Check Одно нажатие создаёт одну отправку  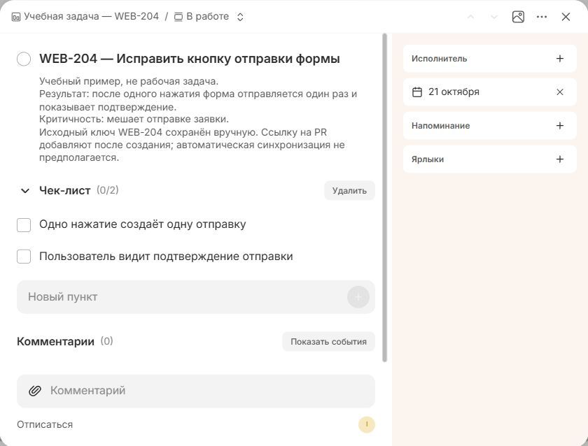point(24,225)
